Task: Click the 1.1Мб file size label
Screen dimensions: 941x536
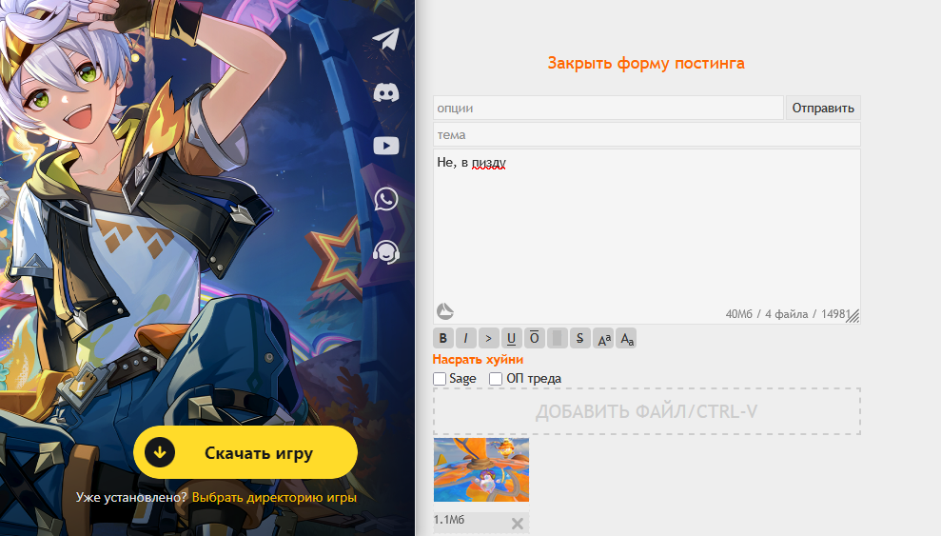Action: pos(449,520)
